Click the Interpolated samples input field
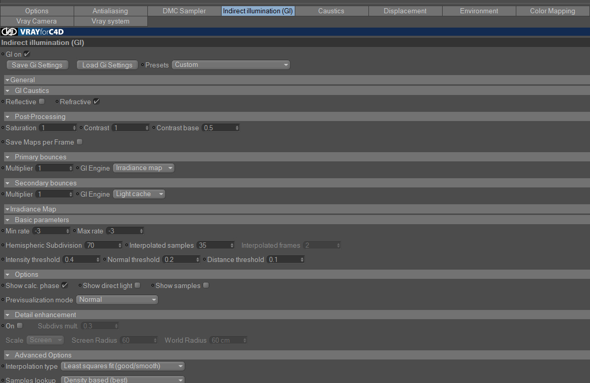The width and height of the screenshot is (590, 383). point(213,246)
